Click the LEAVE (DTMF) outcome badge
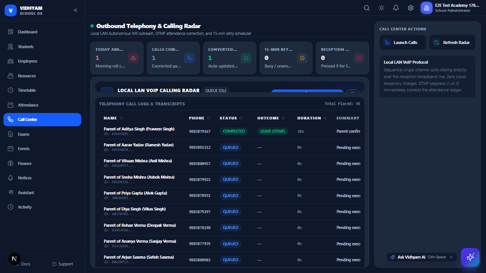 [x=273, y=131]
